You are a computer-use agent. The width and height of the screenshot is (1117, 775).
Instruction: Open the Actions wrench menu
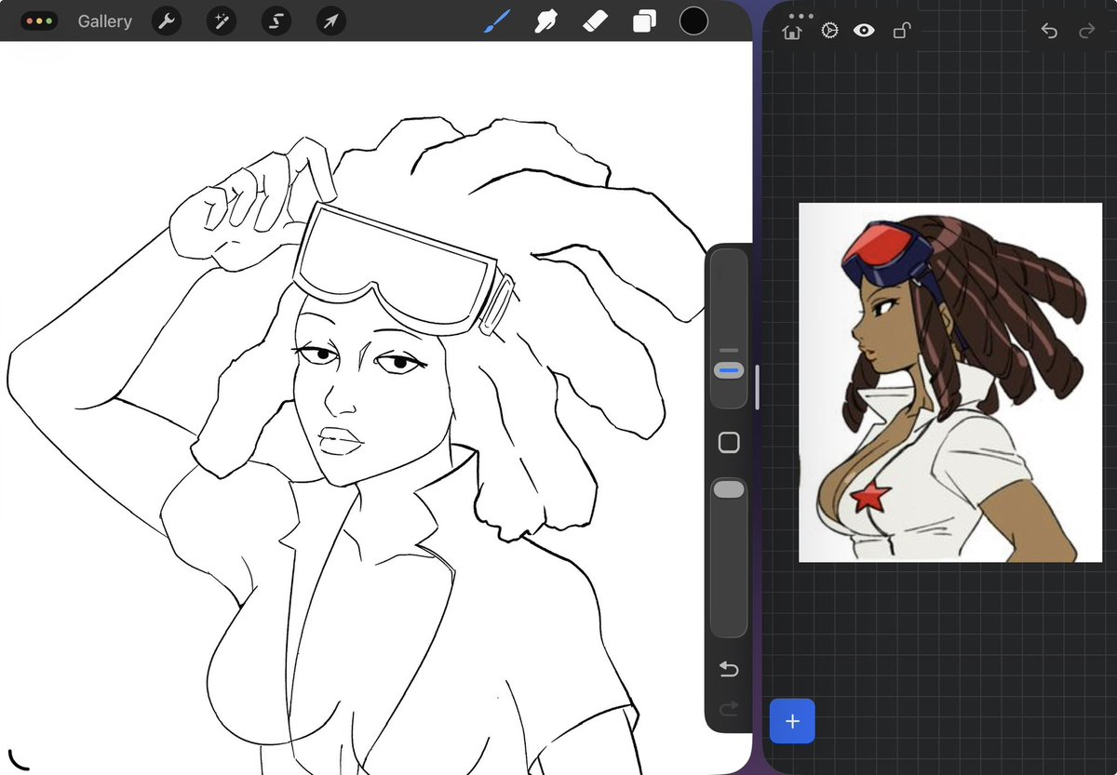[167, 20]
